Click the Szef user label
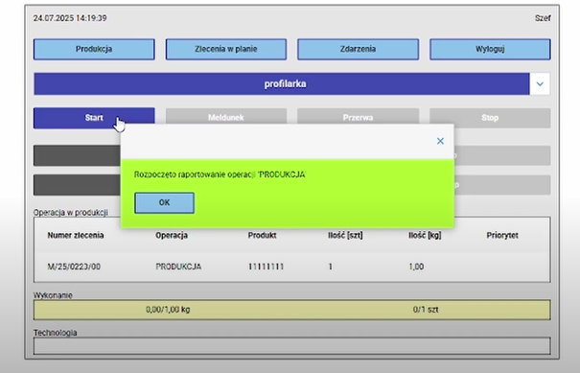Viewport: 580px width, 373px height. coord(543,18)
